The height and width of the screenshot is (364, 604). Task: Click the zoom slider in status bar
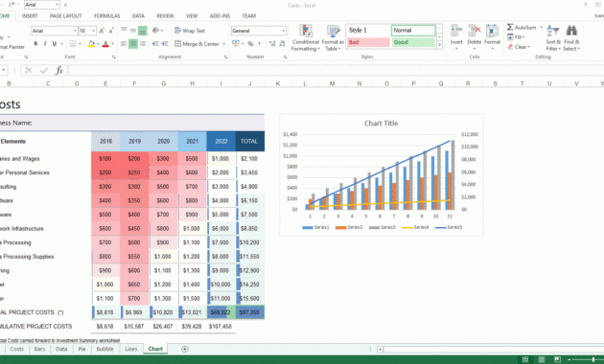[593, 360]
